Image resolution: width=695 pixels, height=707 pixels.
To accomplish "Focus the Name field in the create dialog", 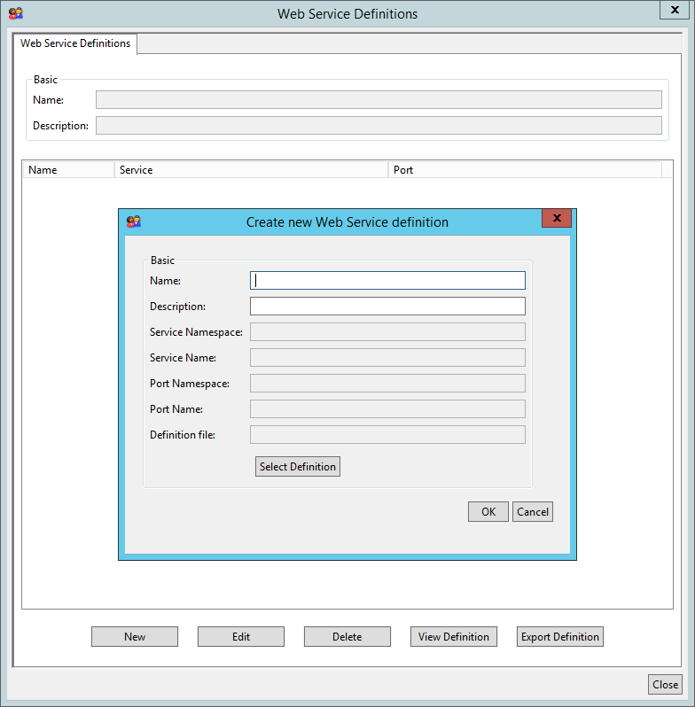I will click(x=387, y=281).
